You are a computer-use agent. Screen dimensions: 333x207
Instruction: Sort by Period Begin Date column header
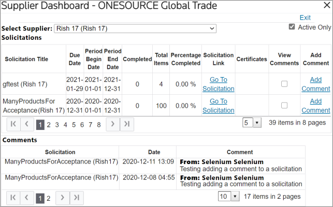tap(94, 59)
